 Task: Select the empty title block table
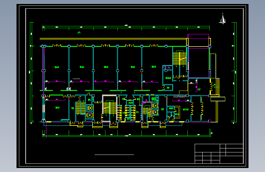(219, 154)
